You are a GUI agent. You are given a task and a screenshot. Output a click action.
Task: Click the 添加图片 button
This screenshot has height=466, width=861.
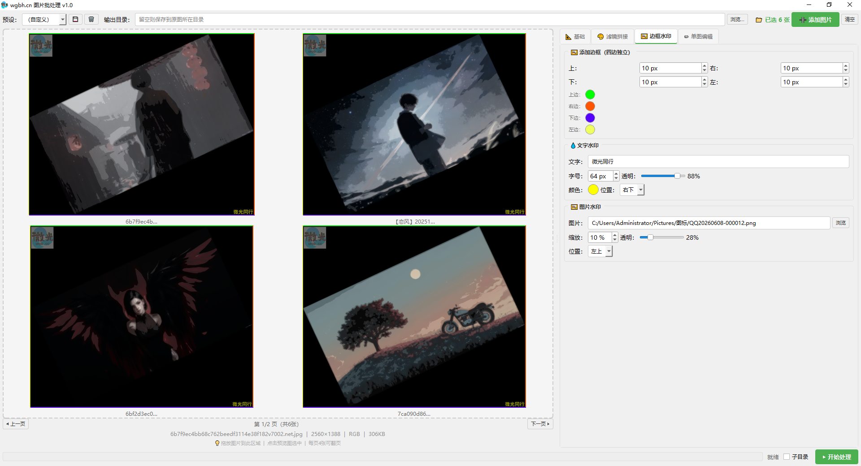pyautogui.click(x=815, y=19)
